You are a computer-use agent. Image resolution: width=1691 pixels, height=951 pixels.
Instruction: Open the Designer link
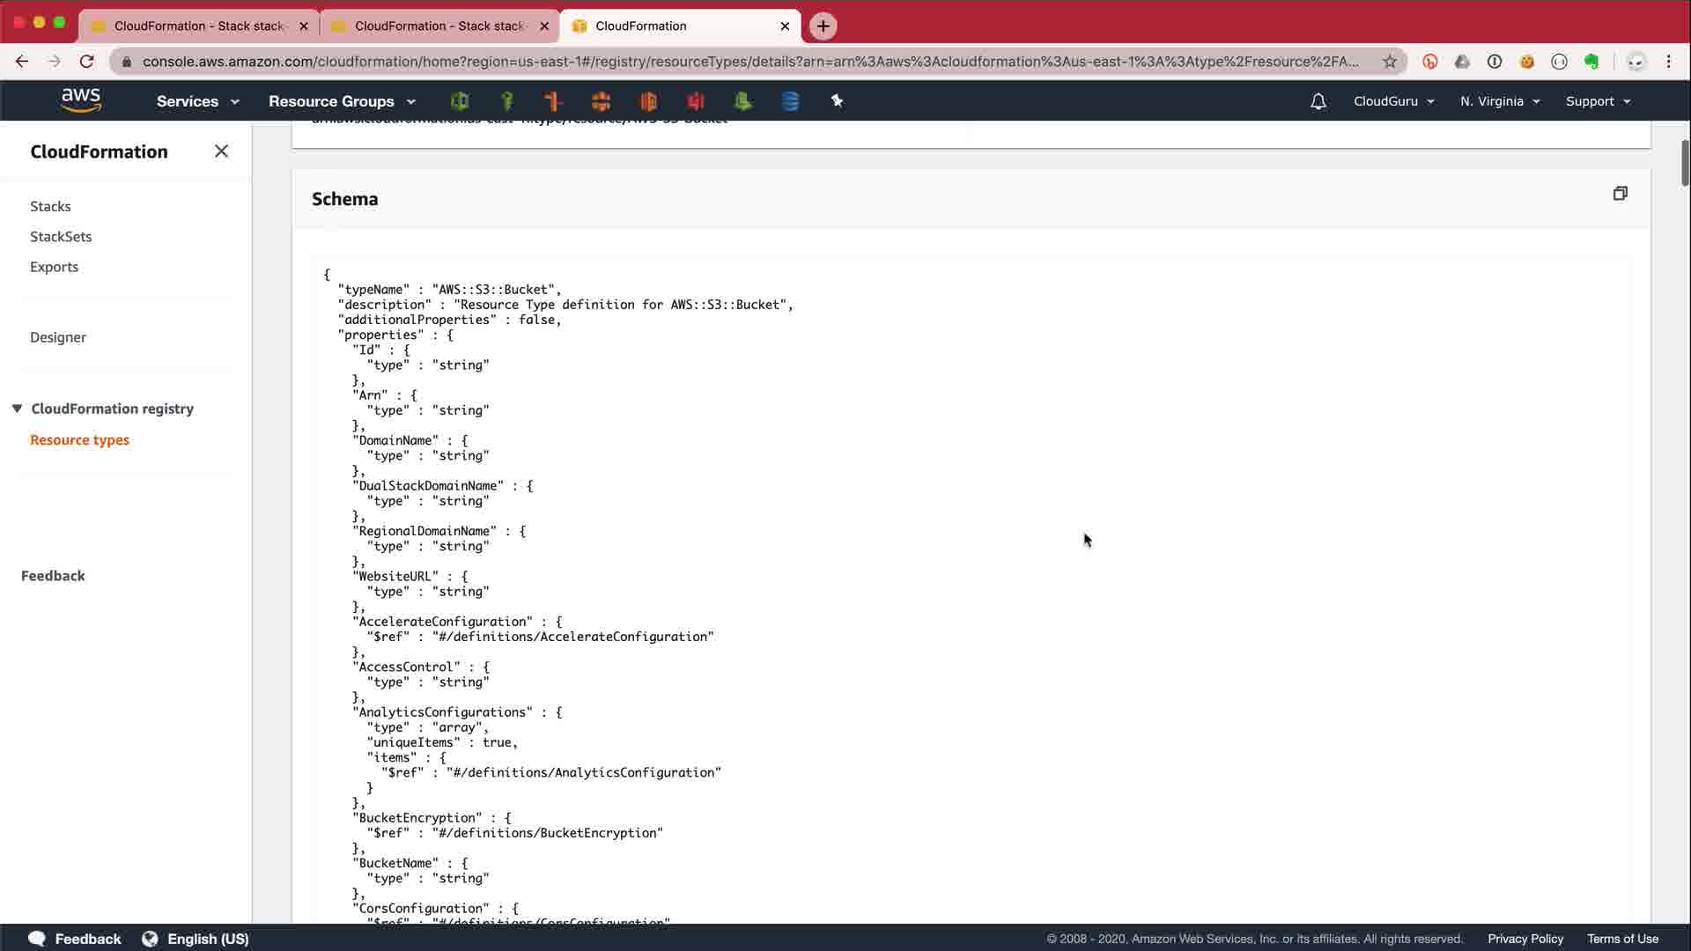(x=58, y=337)
